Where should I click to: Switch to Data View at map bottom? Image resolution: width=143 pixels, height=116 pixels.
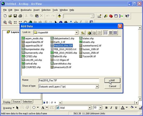click(x=44, y=102)
